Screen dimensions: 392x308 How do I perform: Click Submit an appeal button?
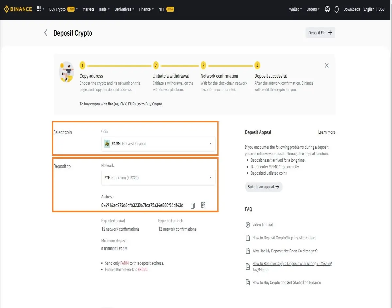click(264, 187)
